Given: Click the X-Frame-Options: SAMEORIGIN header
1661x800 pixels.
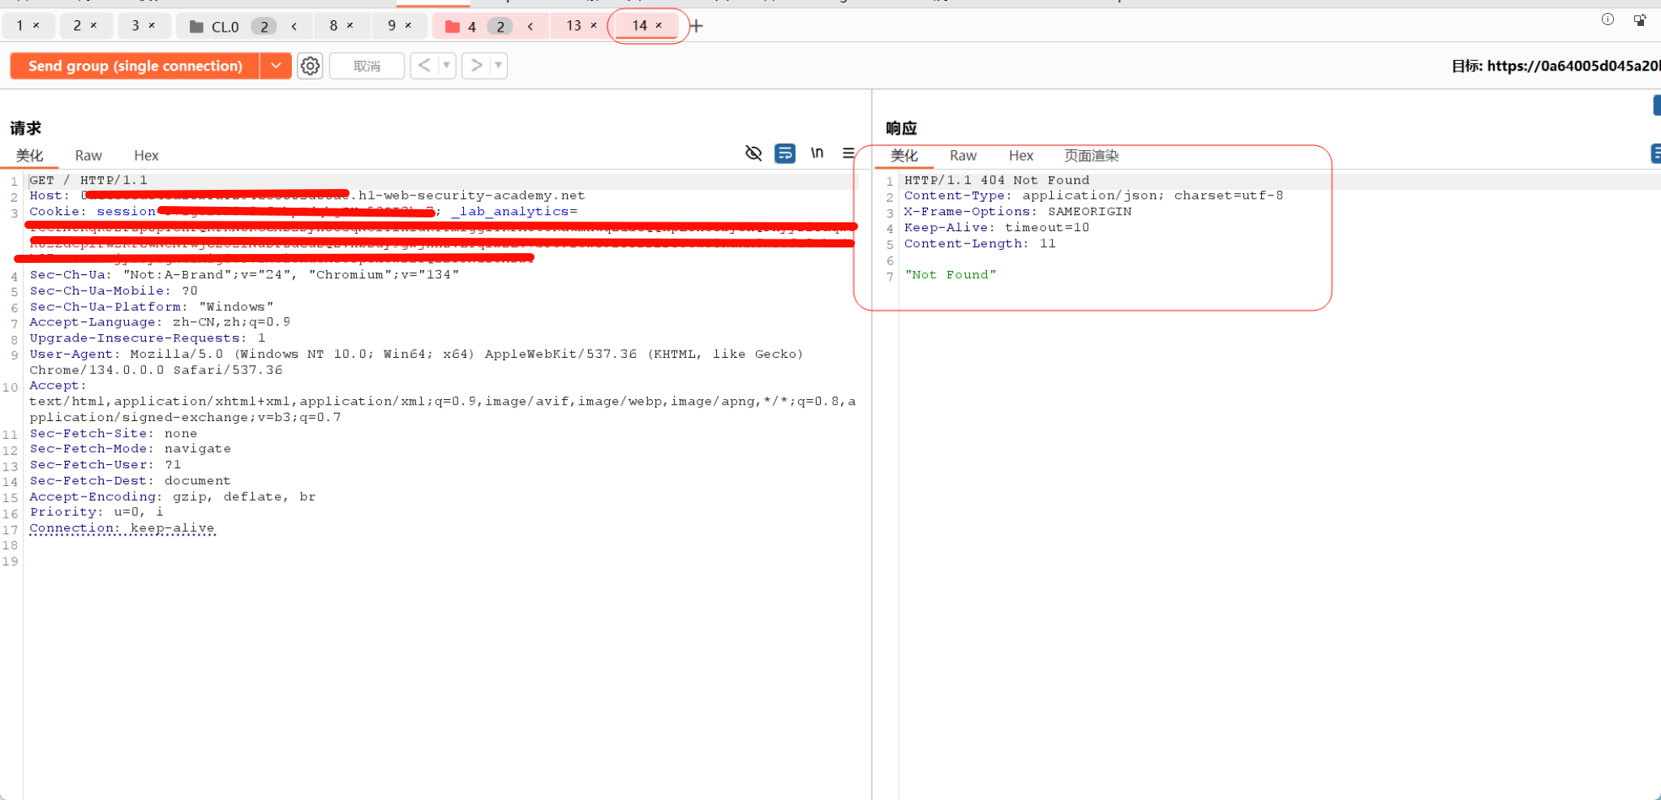Looking at the screenshot, I should [x=1018, y=212].
